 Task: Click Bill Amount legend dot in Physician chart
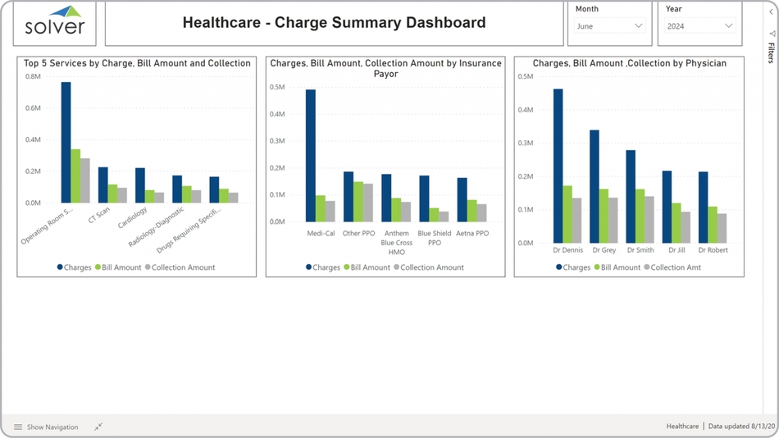[x=596, y=267]
